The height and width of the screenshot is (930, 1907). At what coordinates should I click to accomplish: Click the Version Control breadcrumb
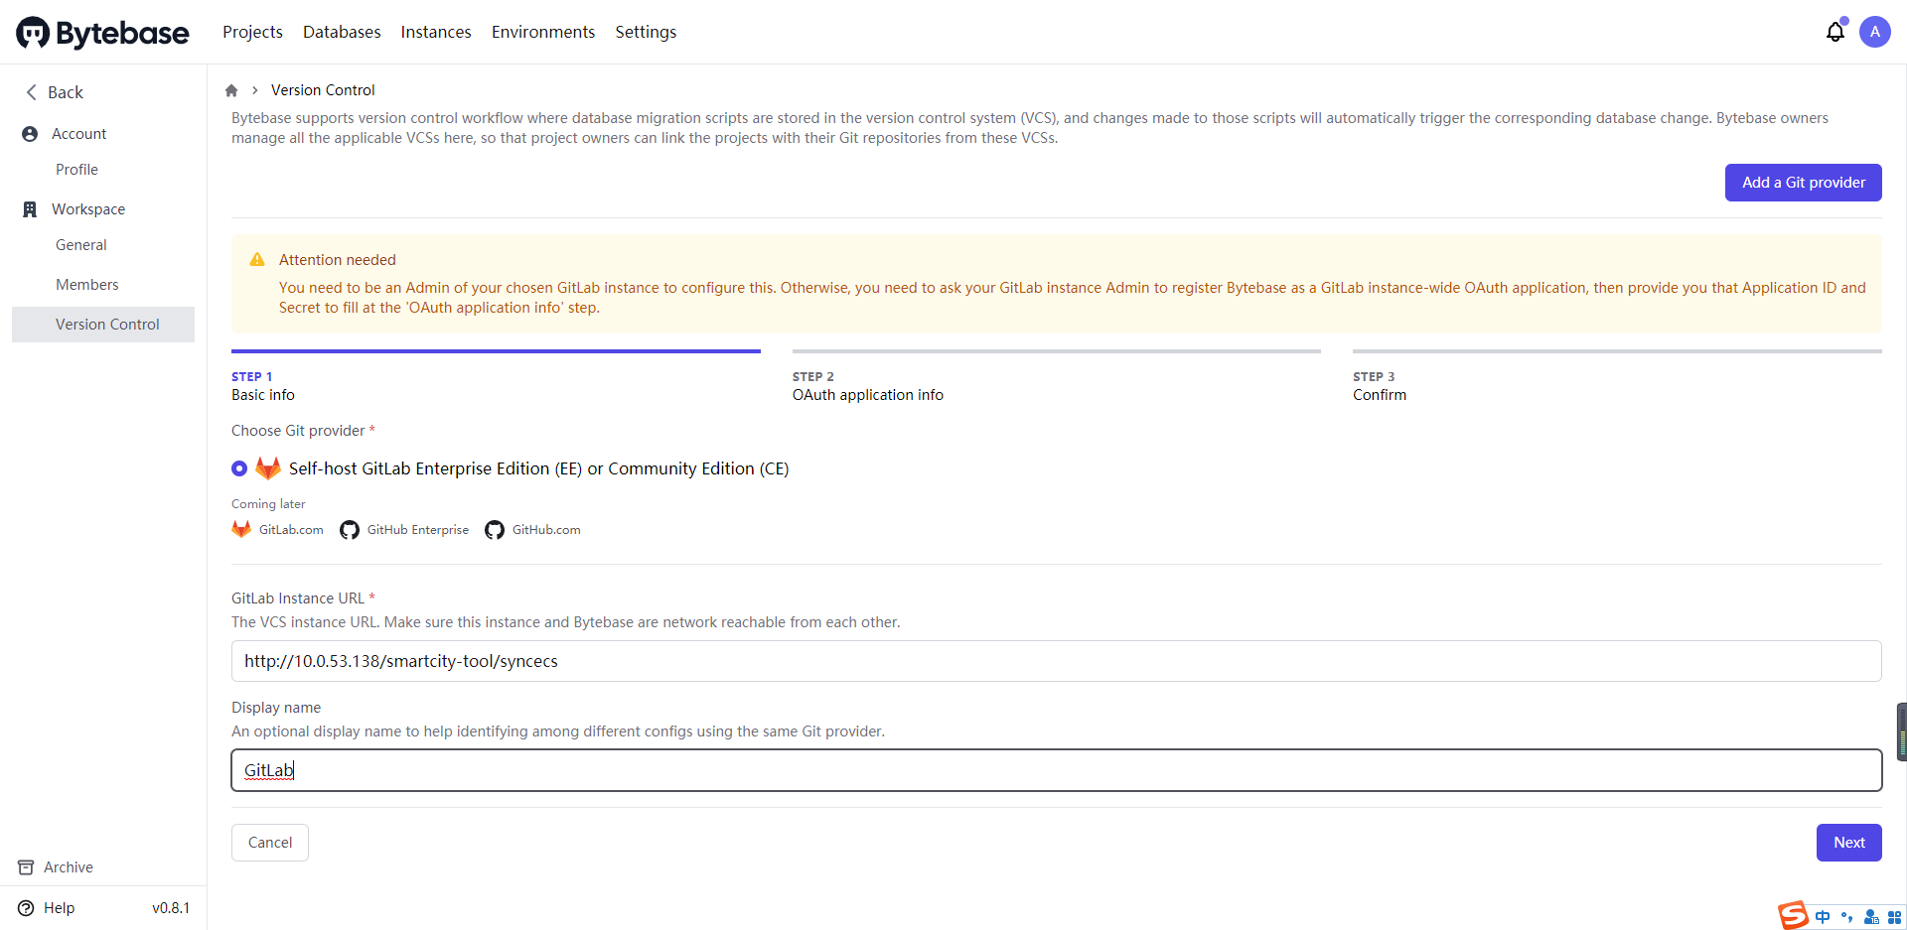323,90
